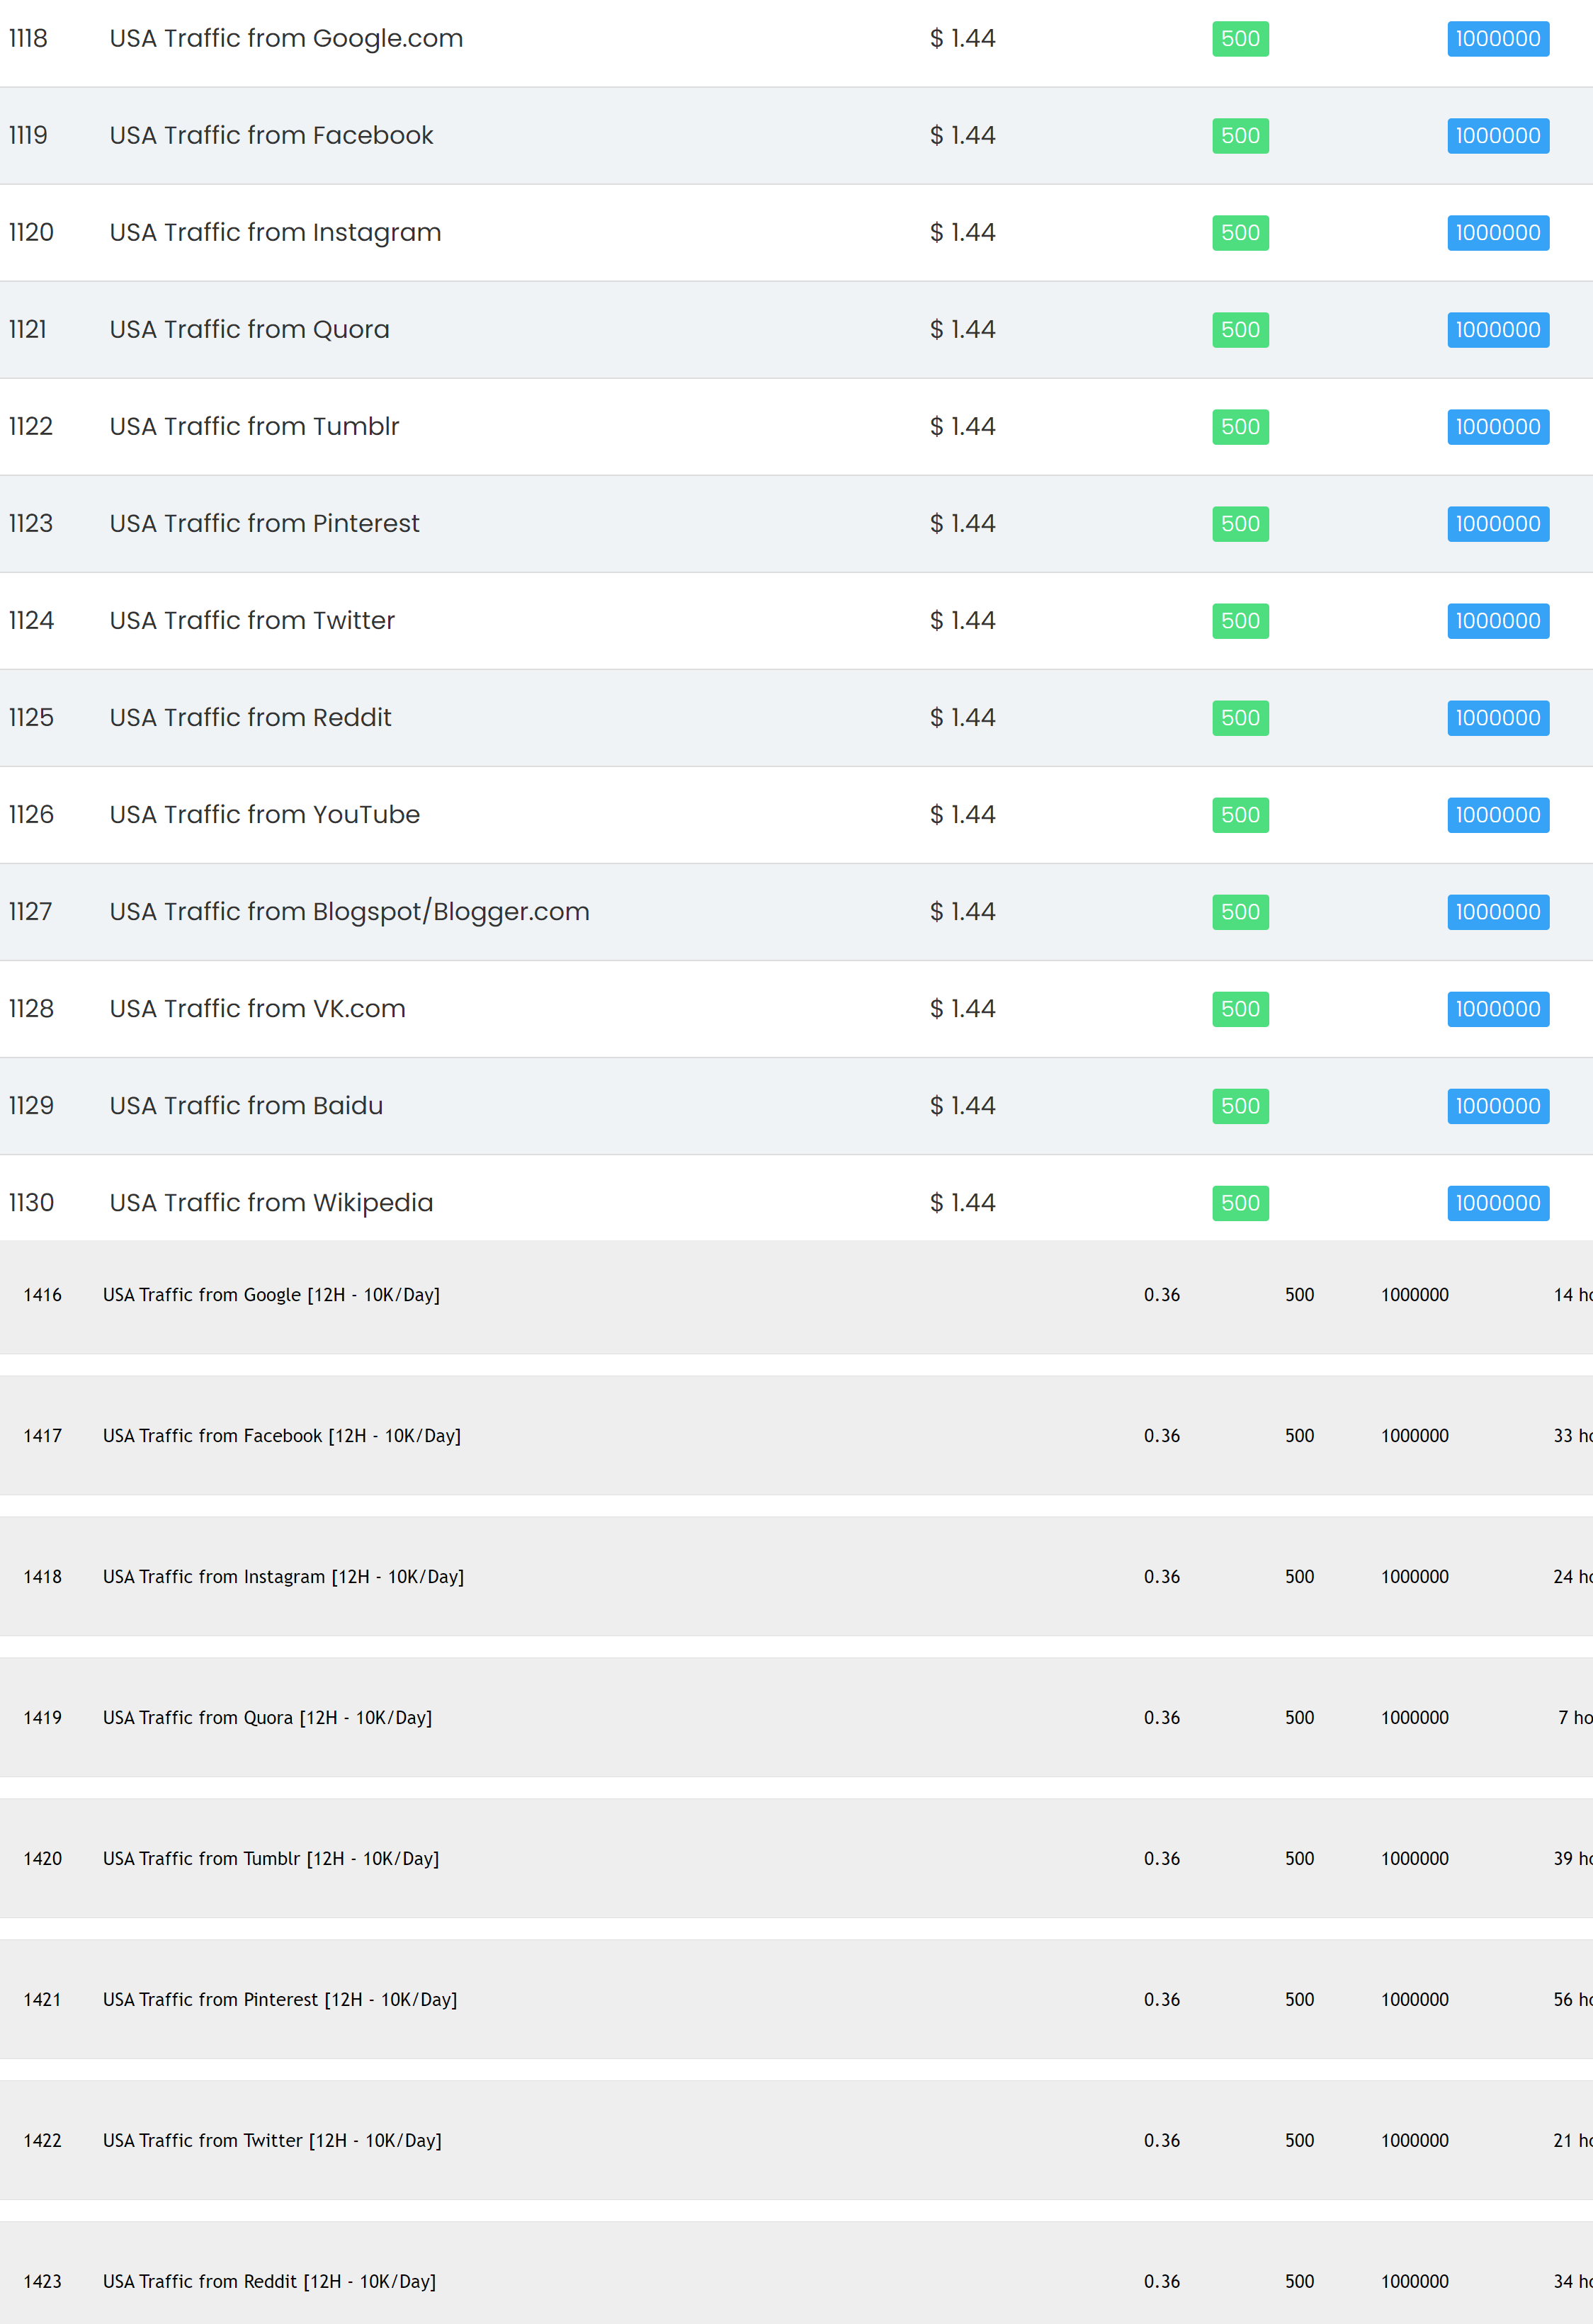Click the 1000000 maximum in row 1417
The height and width of the screenshot is (2324, 1593).
1415,1436
